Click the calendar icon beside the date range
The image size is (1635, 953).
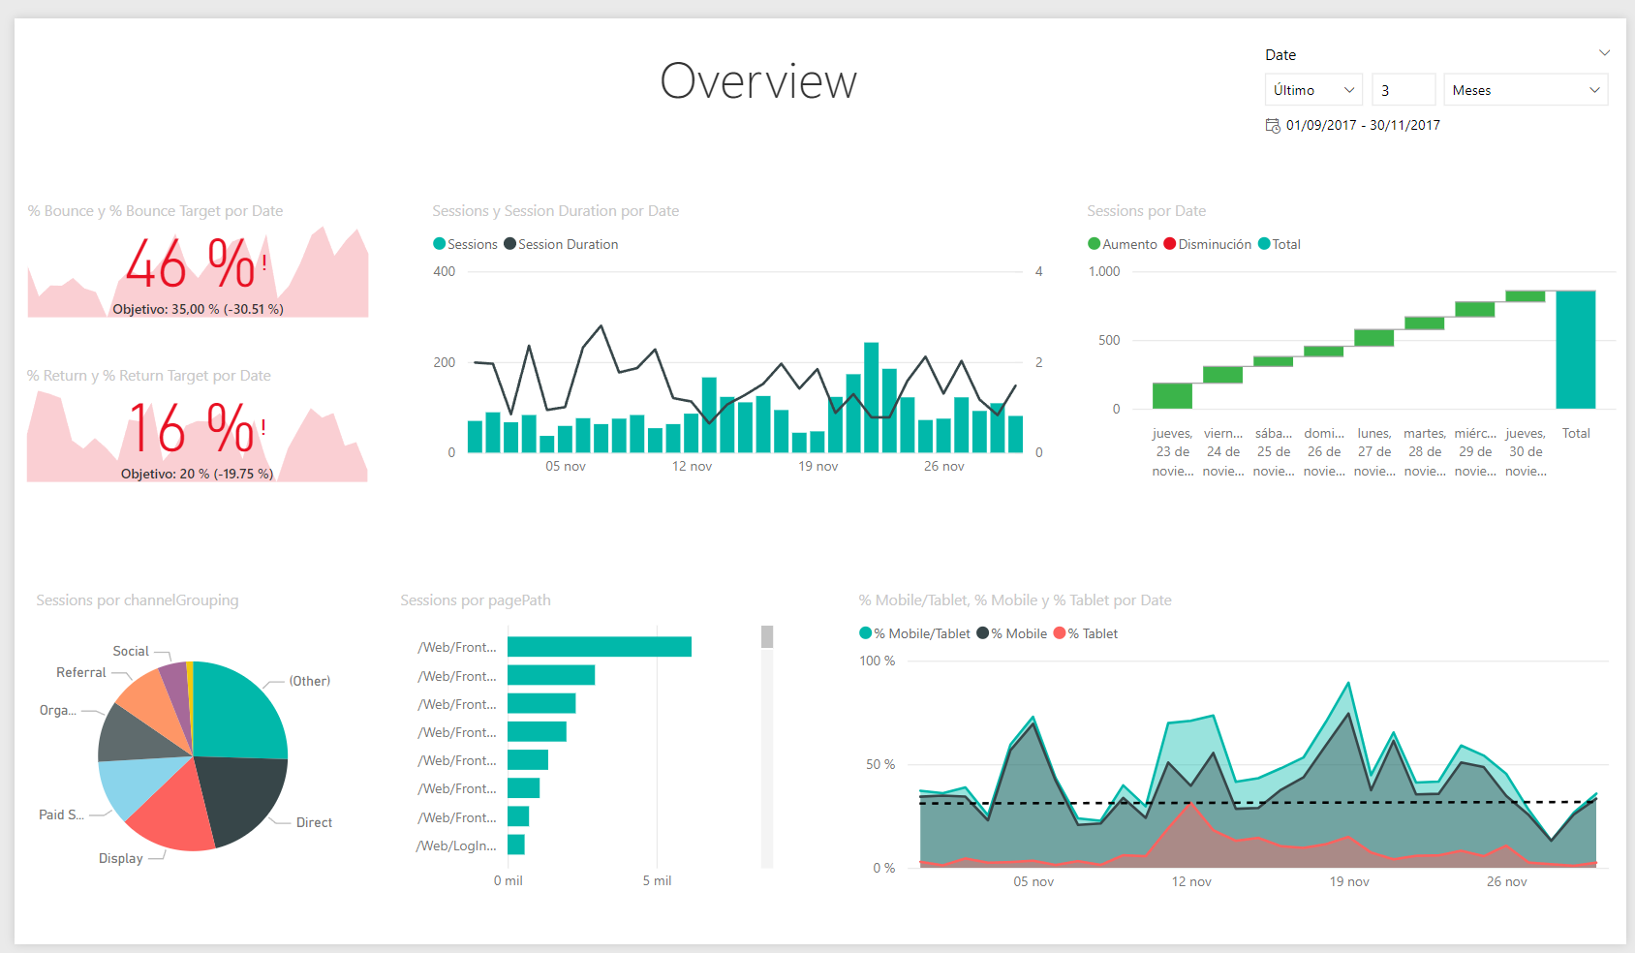coord(1273,126)
